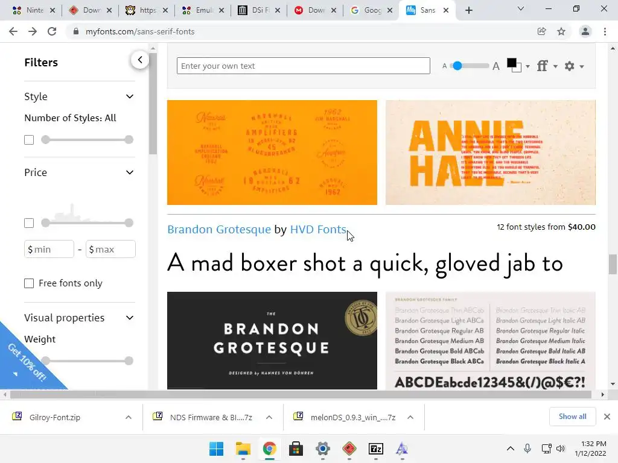The image size is (618, 463).
Task: Open the gear settings for font preview
Action: coord(573,66)
